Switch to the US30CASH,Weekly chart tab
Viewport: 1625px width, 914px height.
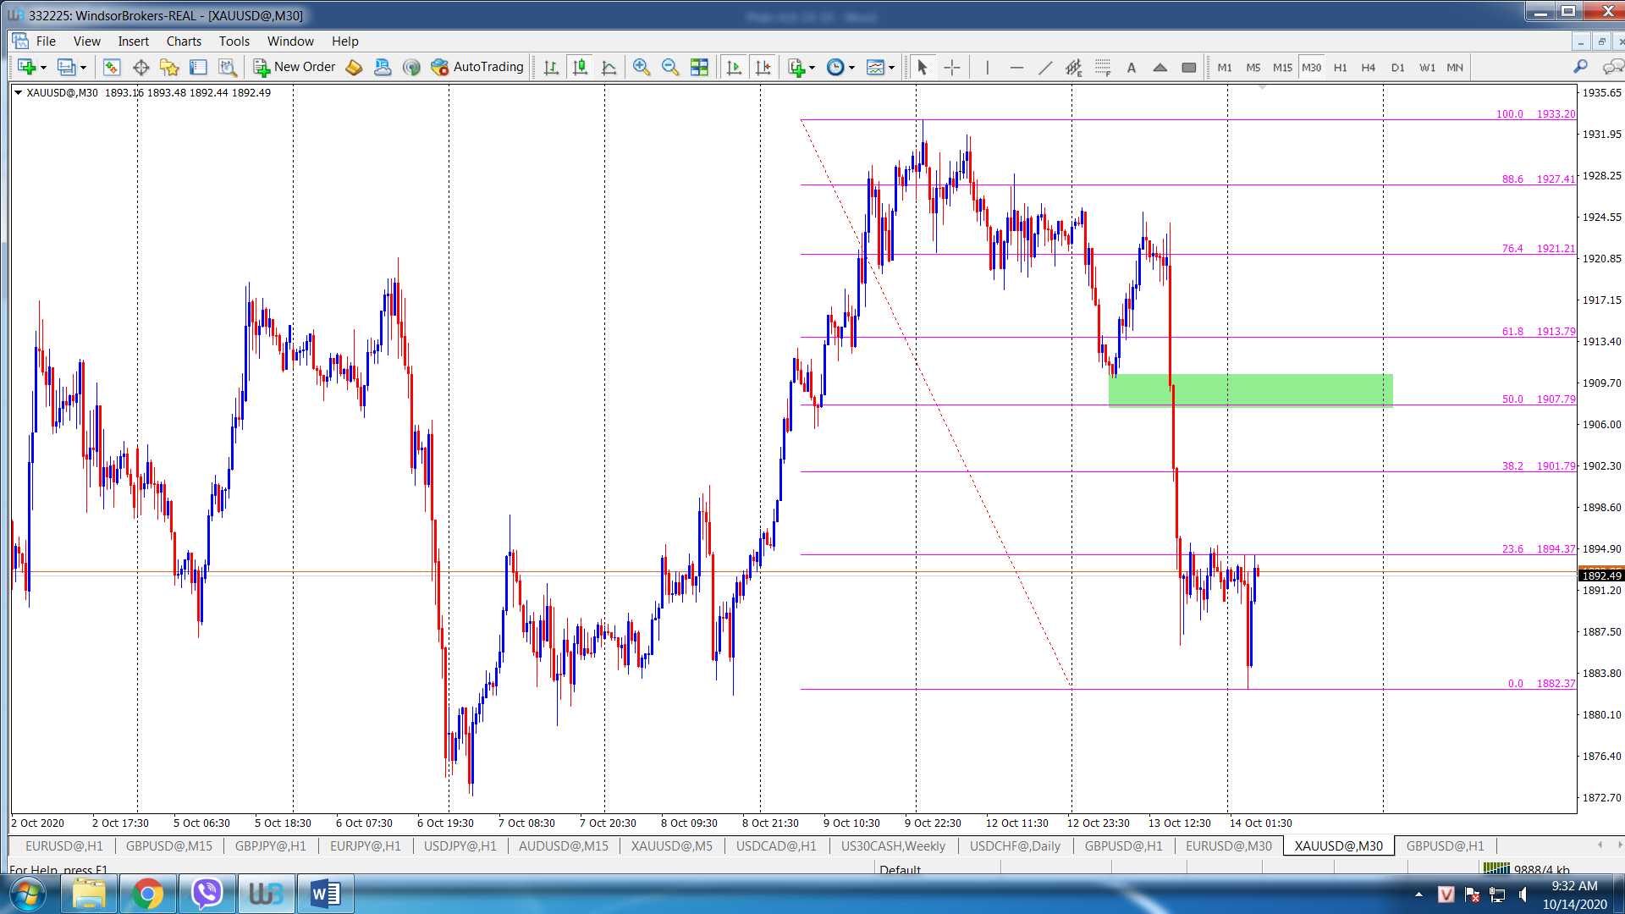[x=893, y=845]
